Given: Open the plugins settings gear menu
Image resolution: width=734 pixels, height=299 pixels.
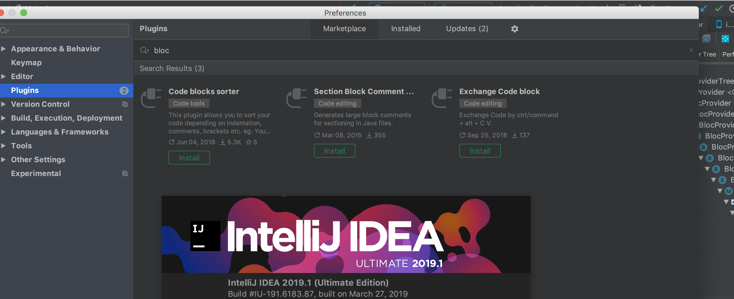Looking at the screenshot, I should (x=514, y=29).
